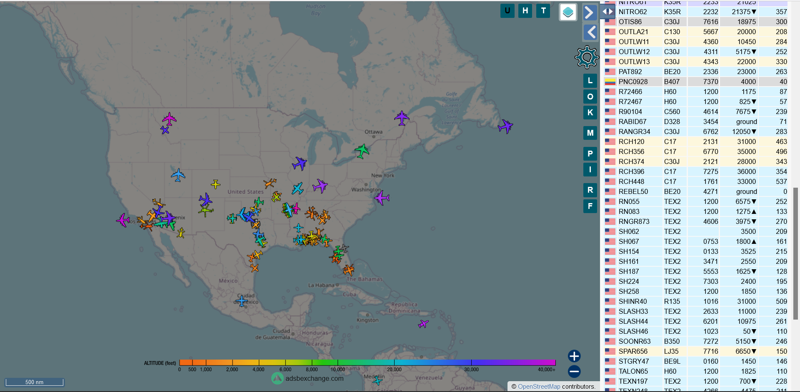Select magenta aircraft in Montana area
Viewport: 800px width, 392px height.
169,119
